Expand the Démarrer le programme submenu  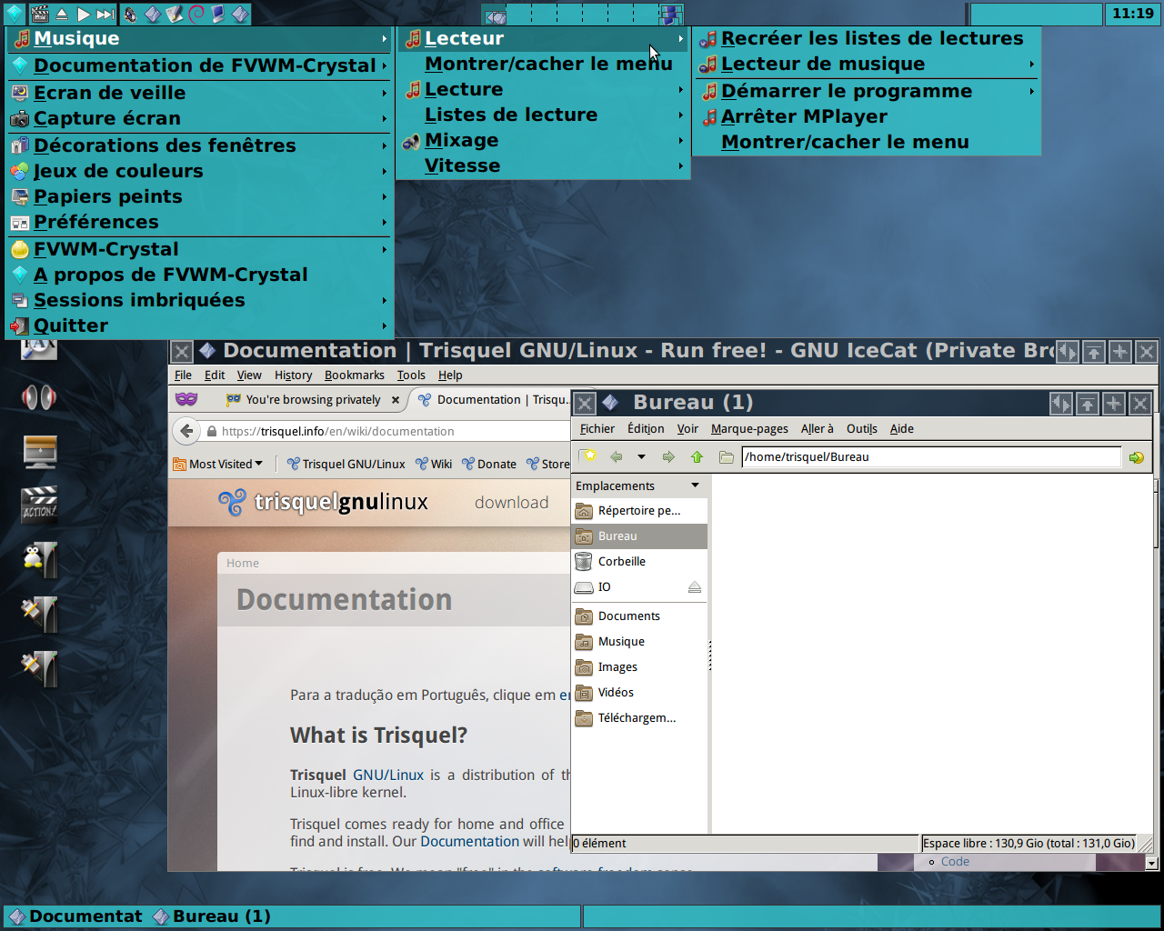[867, 91]
